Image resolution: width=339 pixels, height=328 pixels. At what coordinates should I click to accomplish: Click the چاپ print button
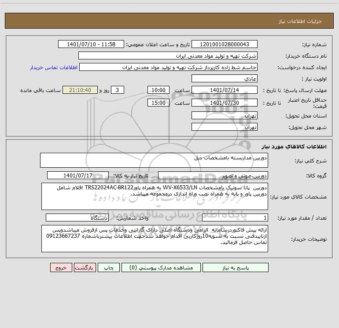coord(109,268)
